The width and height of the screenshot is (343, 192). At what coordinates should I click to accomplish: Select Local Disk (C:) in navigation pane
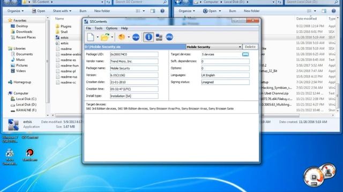(26, 99)
